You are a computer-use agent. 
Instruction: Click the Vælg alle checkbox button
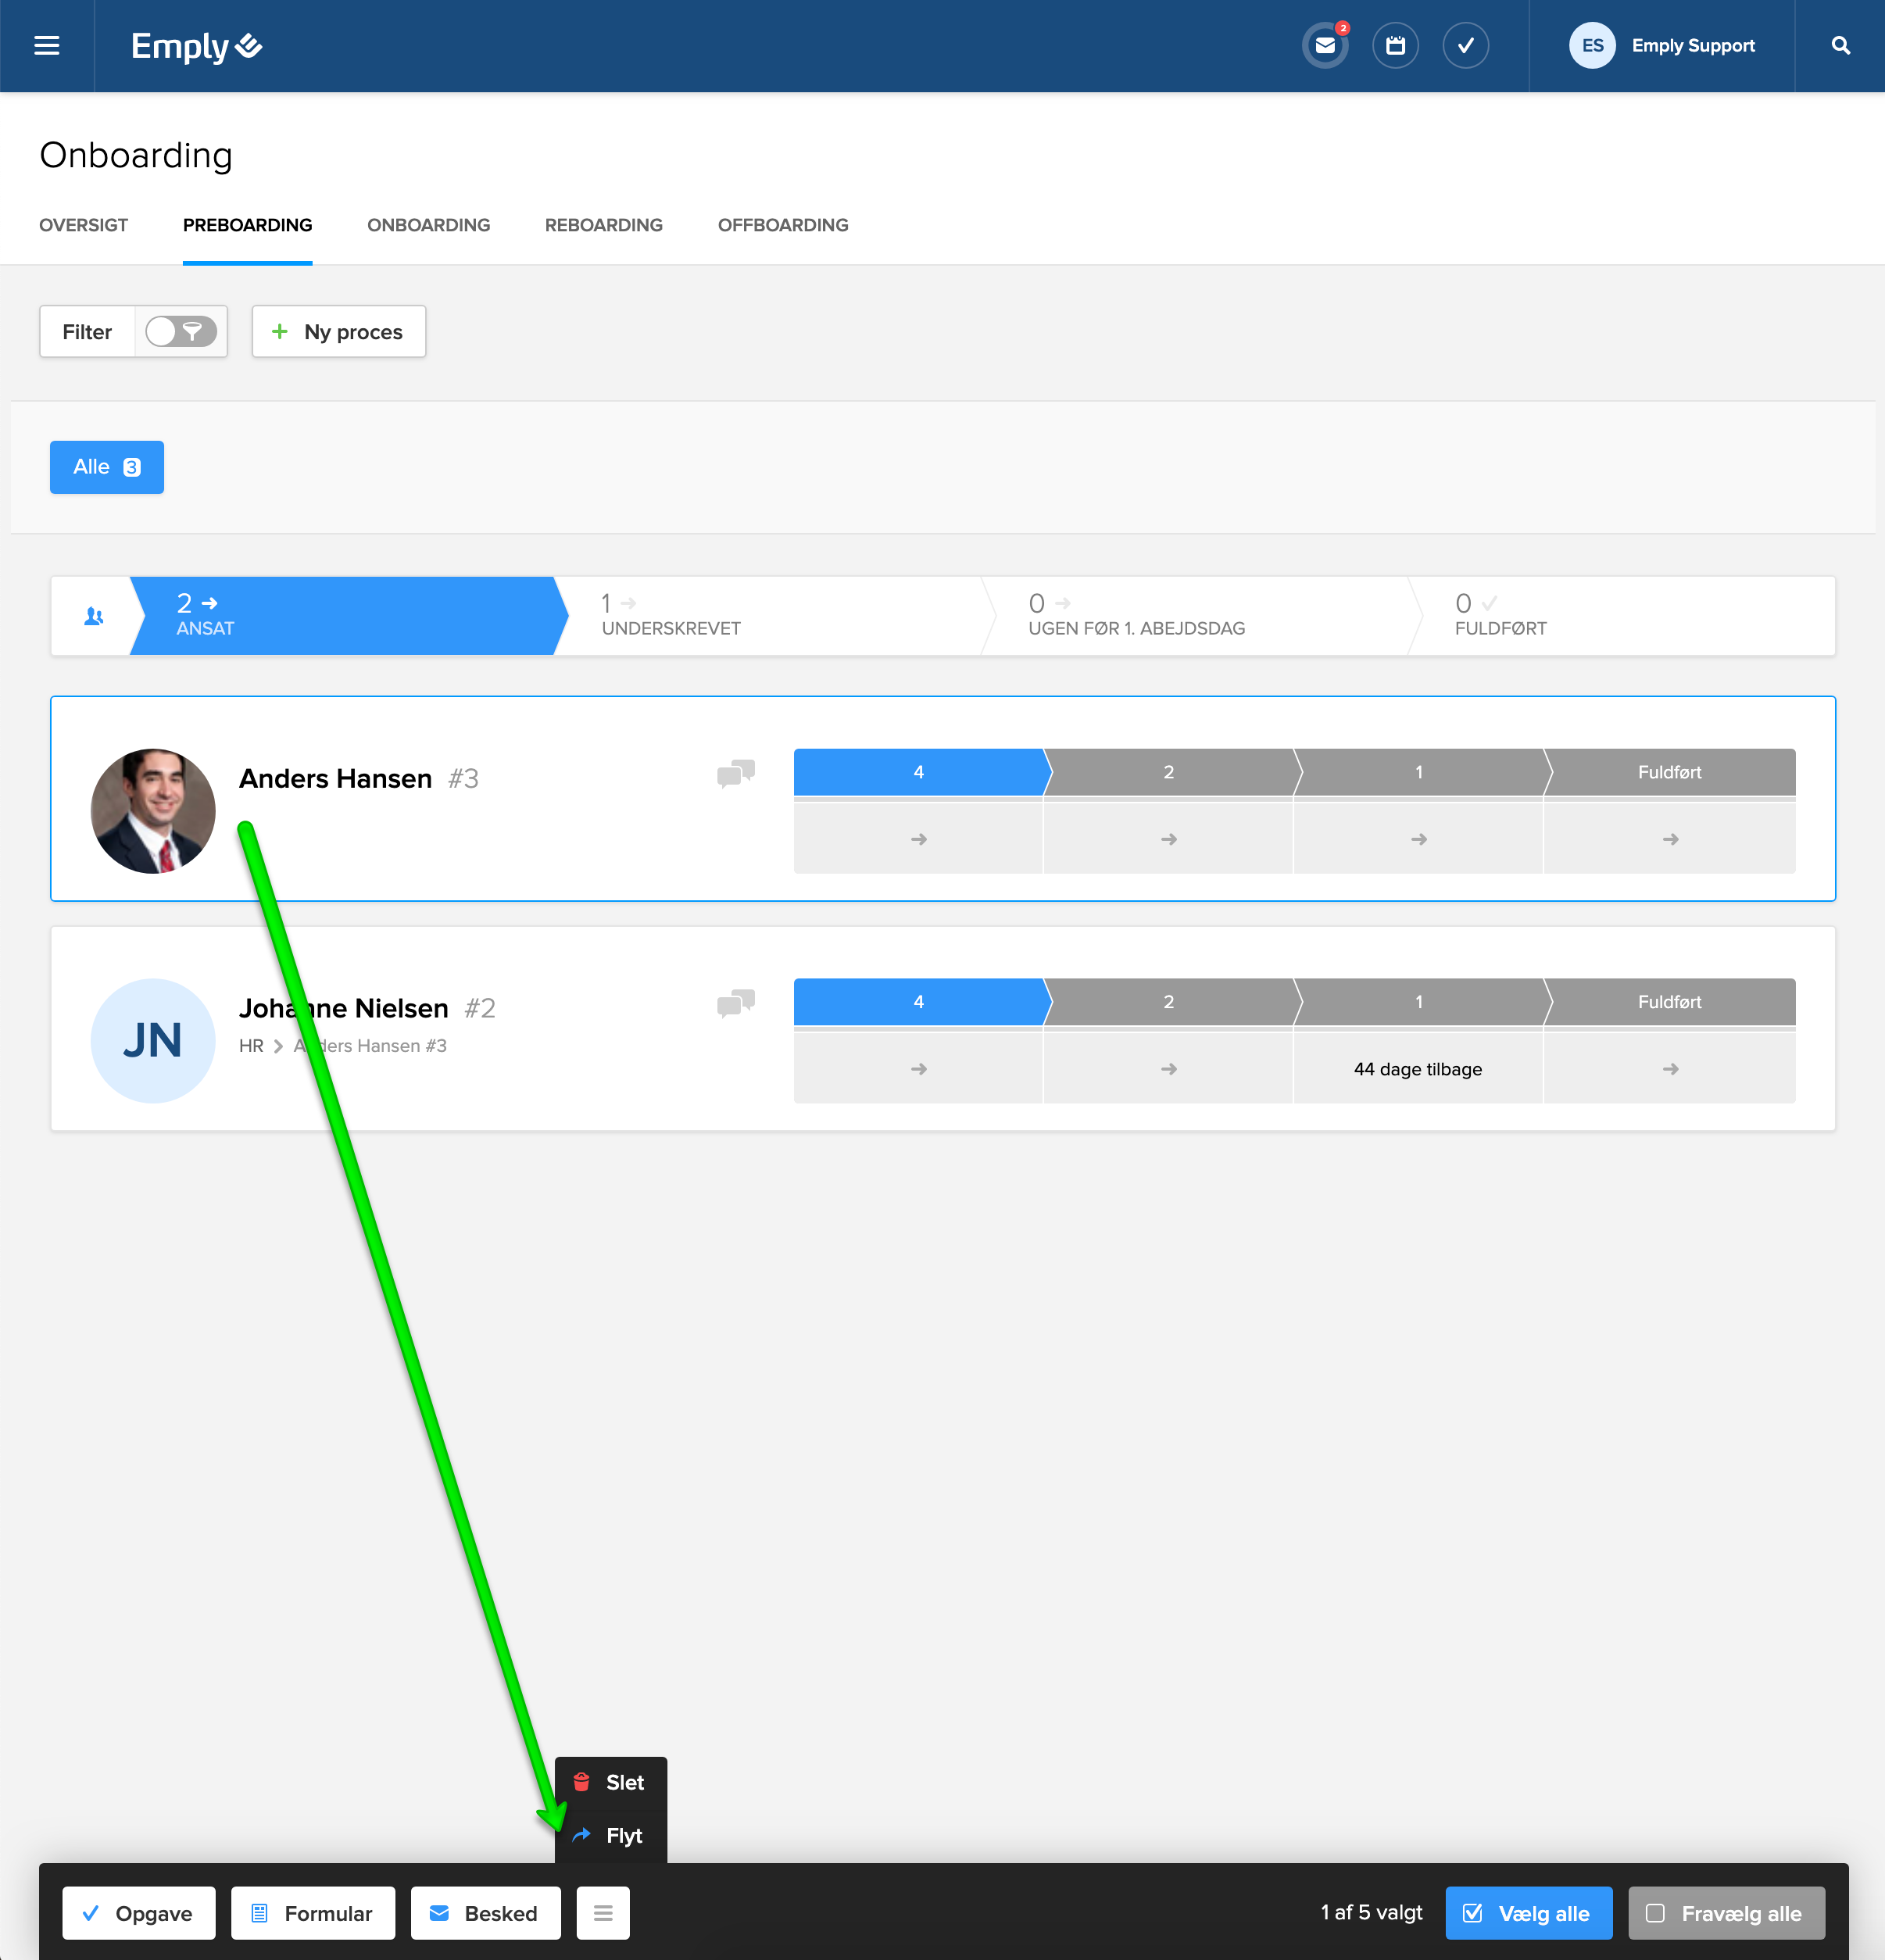coord(1528,1913)
